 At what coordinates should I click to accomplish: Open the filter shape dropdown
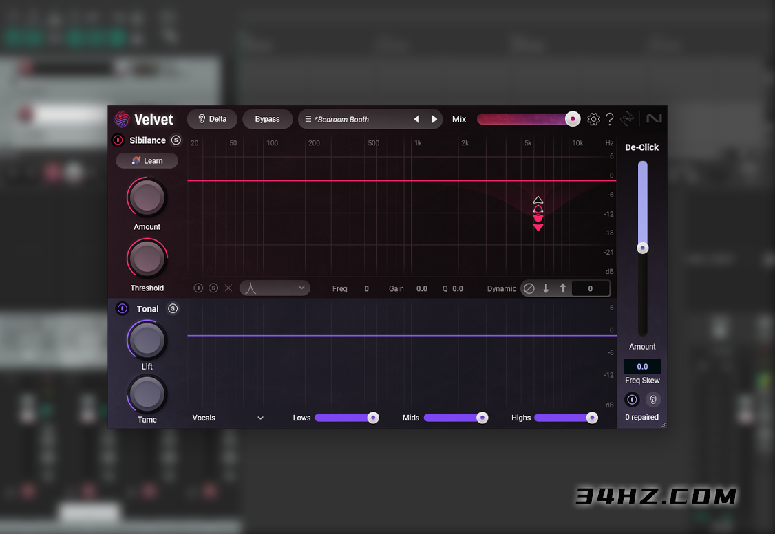coord(275,288)
